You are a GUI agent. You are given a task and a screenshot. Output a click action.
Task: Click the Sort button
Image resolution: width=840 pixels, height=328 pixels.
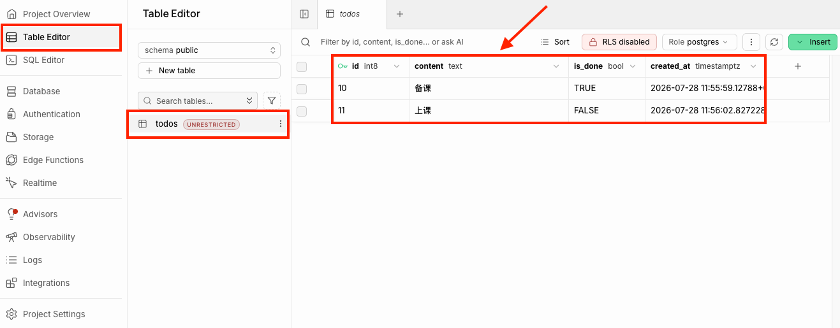pos(555,42)
